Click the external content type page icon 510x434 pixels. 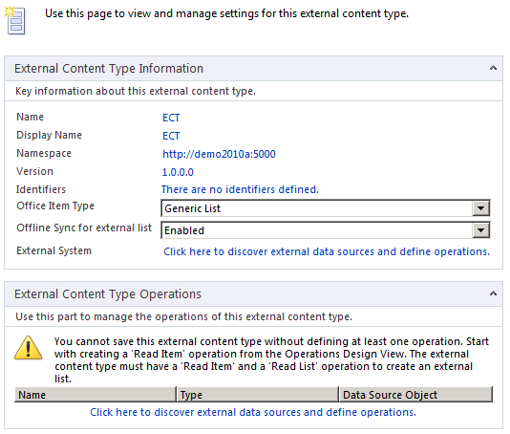coord(14,20)
